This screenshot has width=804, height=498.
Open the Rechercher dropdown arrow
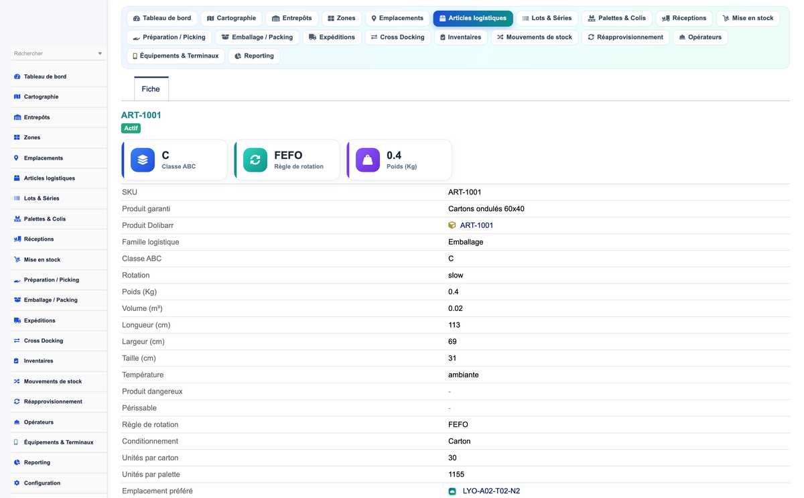click(100, 54)
